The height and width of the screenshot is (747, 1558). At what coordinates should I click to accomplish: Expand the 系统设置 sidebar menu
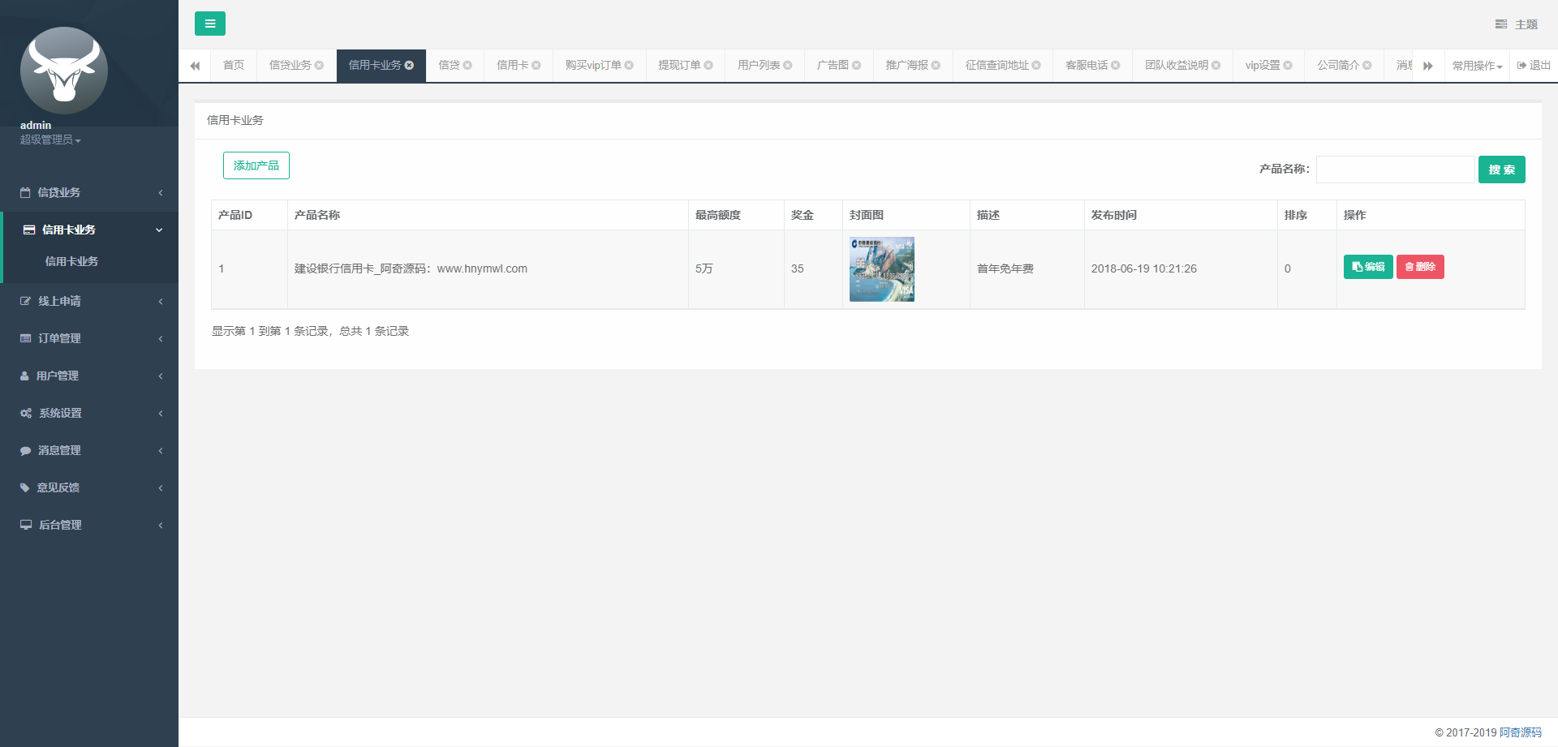[89, 413]
